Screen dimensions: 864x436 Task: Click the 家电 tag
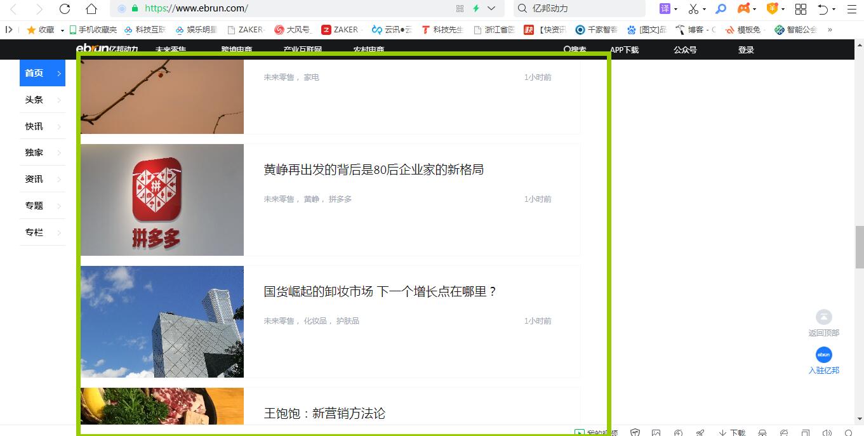(311, 77)
